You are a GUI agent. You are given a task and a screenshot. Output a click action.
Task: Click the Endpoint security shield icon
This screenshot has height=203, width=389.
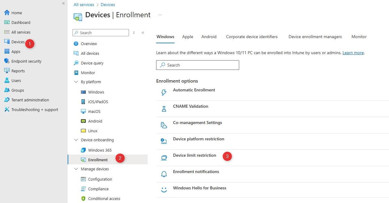pos(7,61)
